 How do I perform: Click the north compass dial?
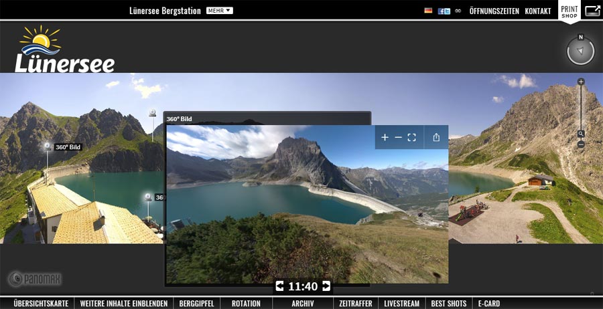click(x=581, y=51)
